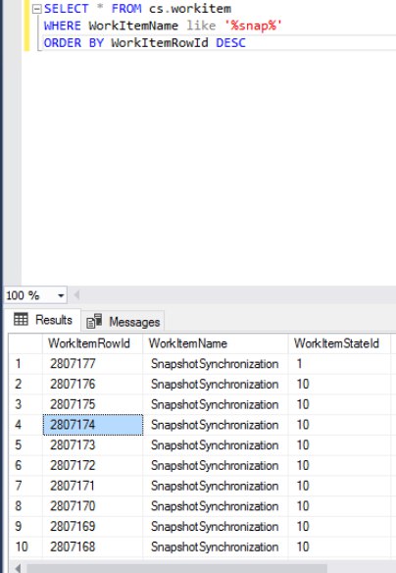396x573 pixels.
Task: Click SnapshotSynchronization name in row 2807177
Action: click(x=215, y=364)
